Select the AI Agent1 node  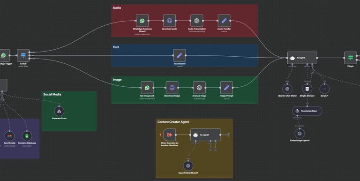point(205,135)
